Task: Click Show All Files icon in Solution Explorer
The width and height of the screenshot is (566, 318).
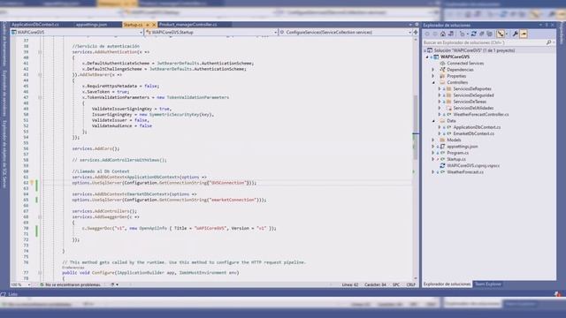Action: tap(489, 34)
